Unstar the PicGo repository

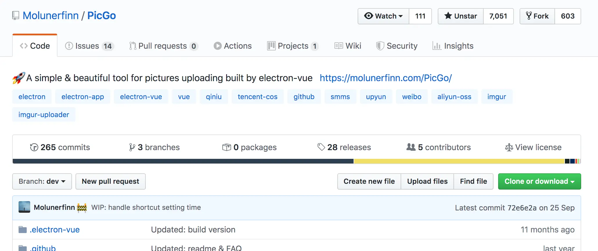pyautogui.click(x=461, y=16)
